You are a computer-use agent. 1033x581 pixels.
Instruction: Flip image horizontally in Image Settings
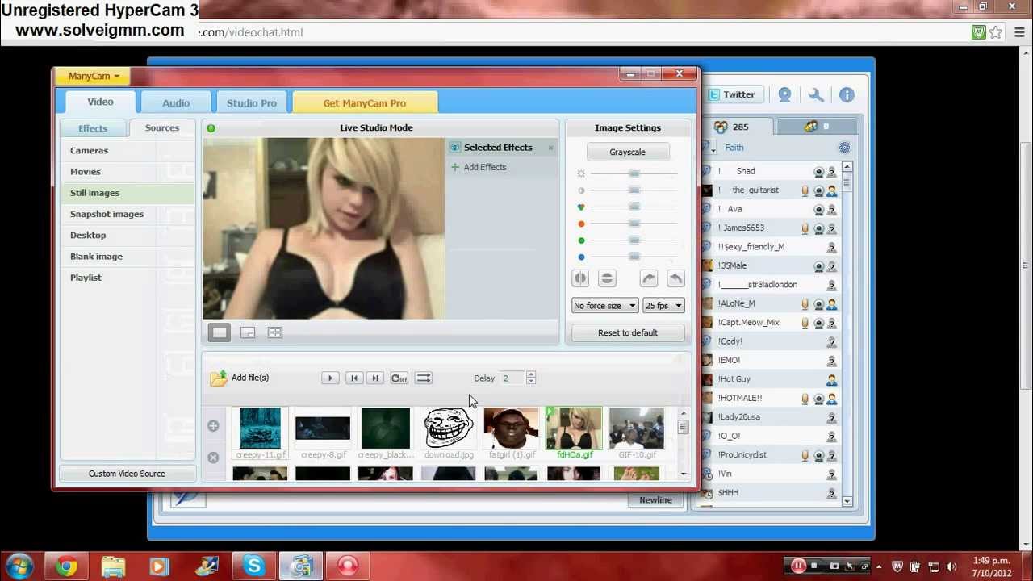click(x=580, y=278)
